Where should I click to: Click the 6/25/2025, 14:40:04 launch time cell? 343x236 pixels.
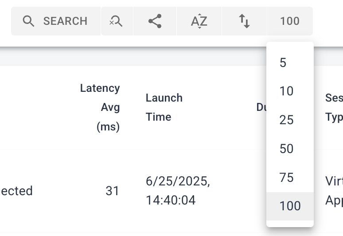(178, 191)
